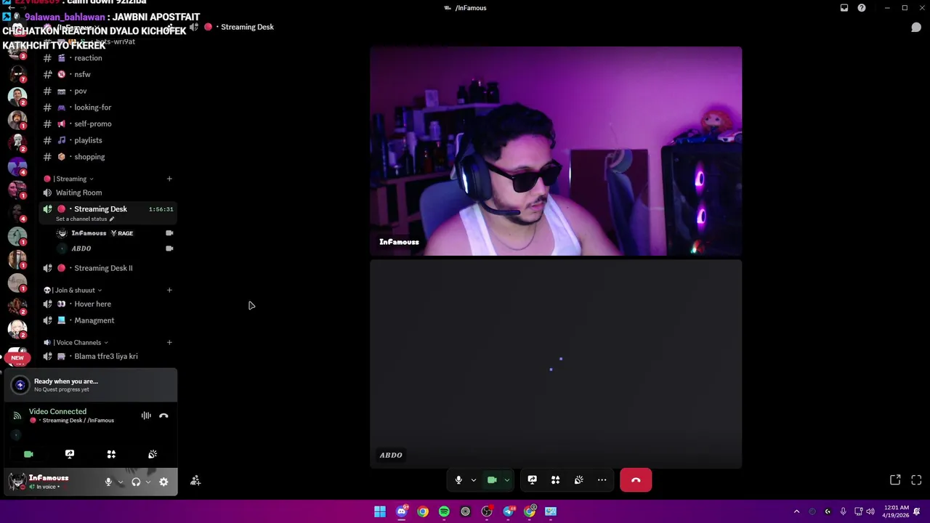Toggle camera in call control bar

[x=492, y=480]
